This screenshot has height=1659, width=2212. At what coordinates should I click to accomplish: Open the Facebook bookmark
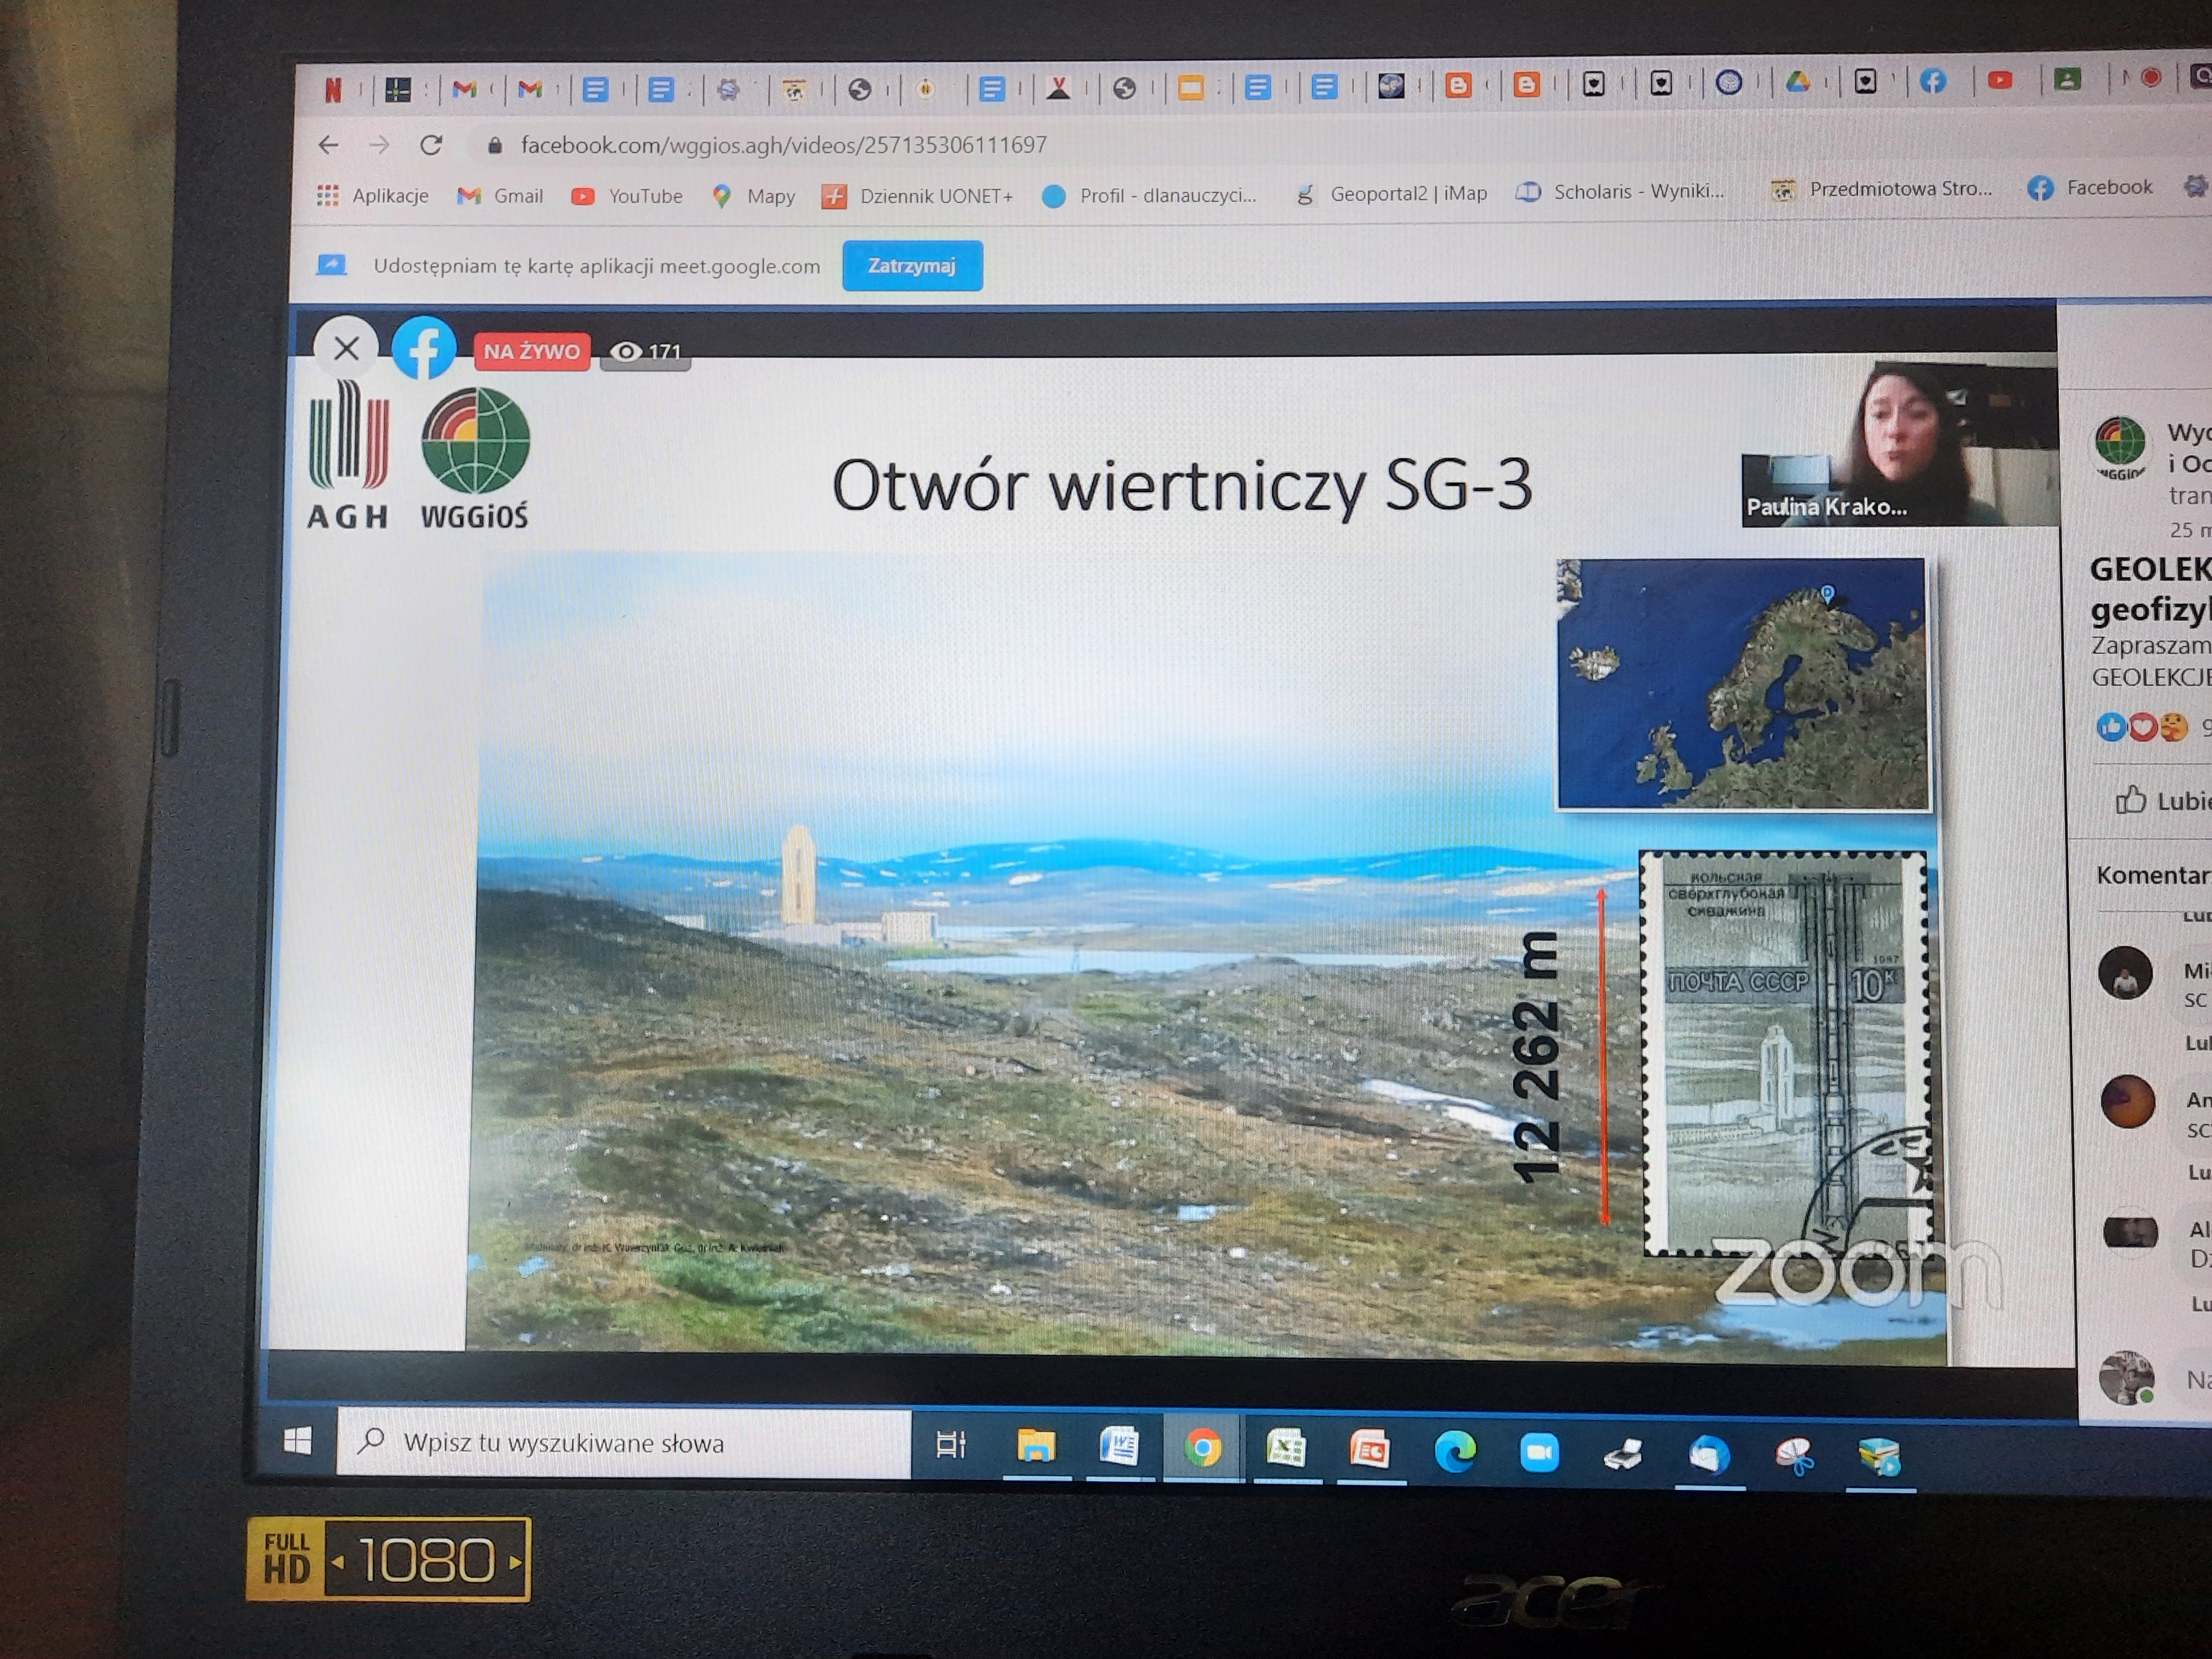click(2089, 187)
